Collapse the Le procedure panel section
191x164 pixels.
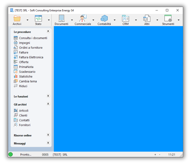click(48, 31)
